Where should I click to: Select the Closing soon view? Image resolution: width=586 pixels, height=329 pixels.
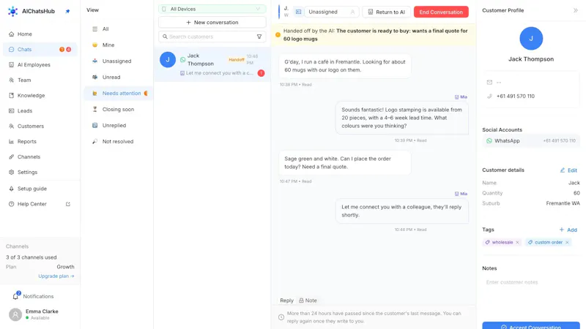[118, 109]
